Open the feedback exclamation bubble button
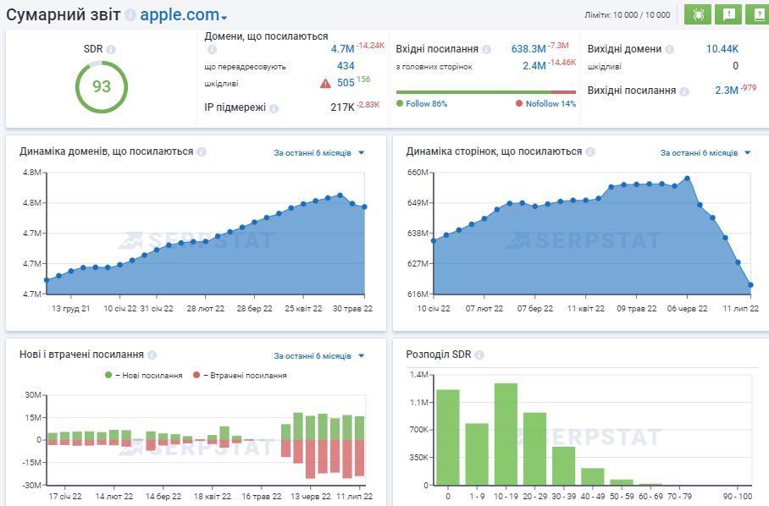 pyautogui.click(x=728, y=14)
